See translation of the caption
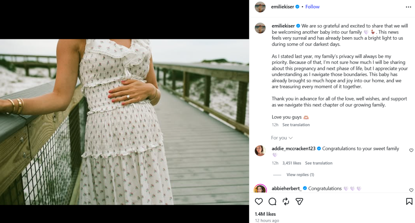The height and width of the screenshot is (223, 415). (296, 125)
